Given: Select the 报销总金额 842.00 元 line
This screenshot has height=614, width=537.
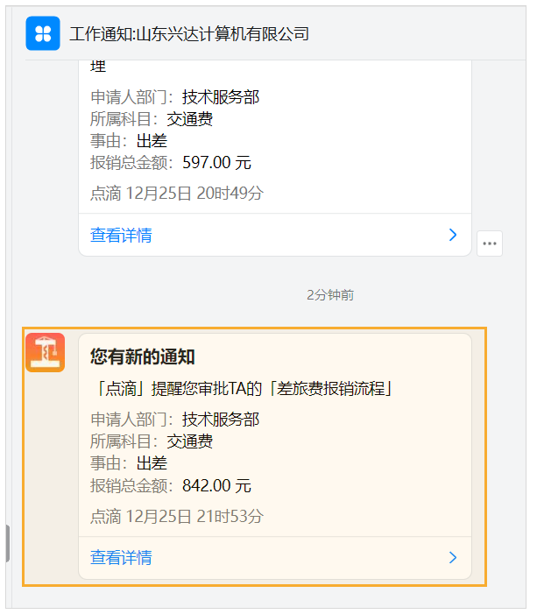Looking at the screenshot, I should [x=171, y=486].
